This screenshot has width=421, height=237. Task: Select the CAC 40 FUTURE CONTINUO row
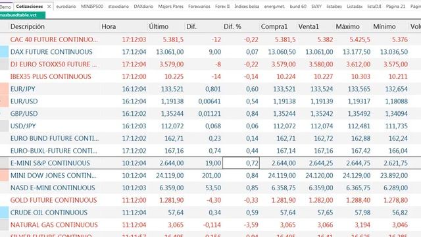pos(210,39)
